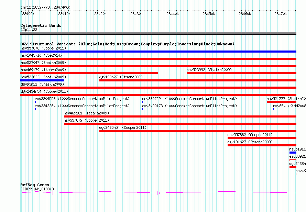Select esv3342264 1000 Genomes variant label
306x212 pixels.
[82, 106]
